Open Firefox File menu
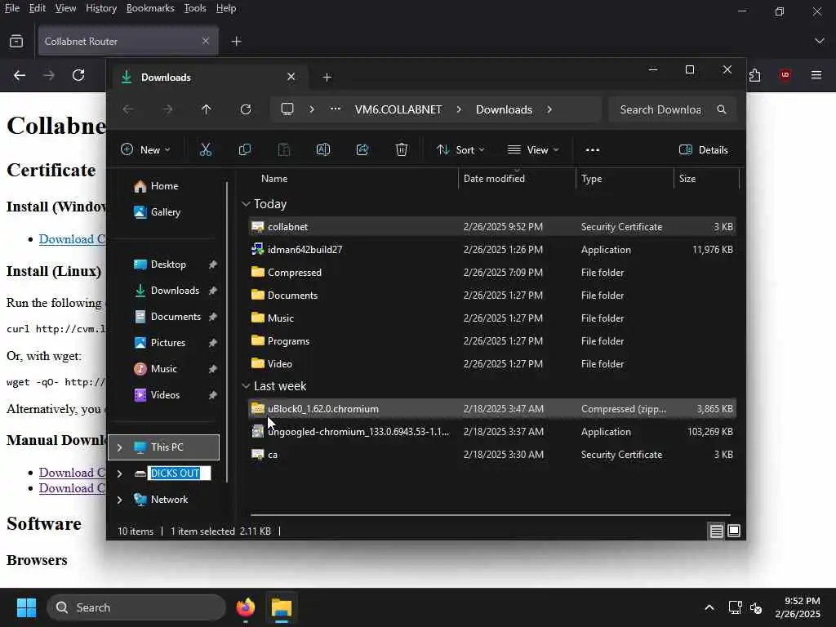This screenshot has height=627, width=836. click(11, 8)
